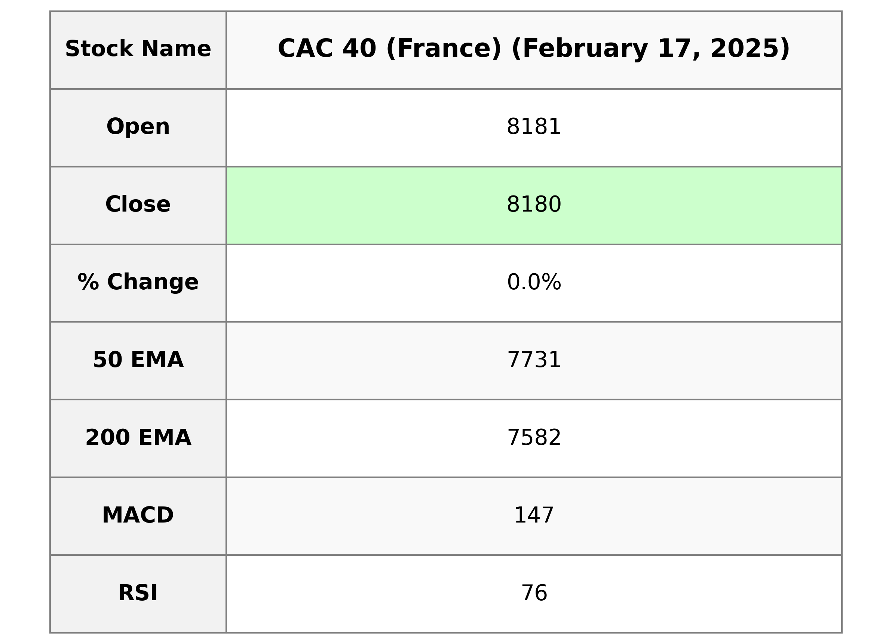This screenshot has height=644, width=892.
Task: Click the MACD value 147
Action: tap(534, 515)
